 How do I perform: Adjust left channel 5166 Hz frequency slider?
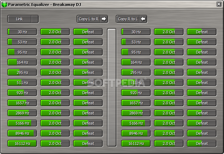22,123
